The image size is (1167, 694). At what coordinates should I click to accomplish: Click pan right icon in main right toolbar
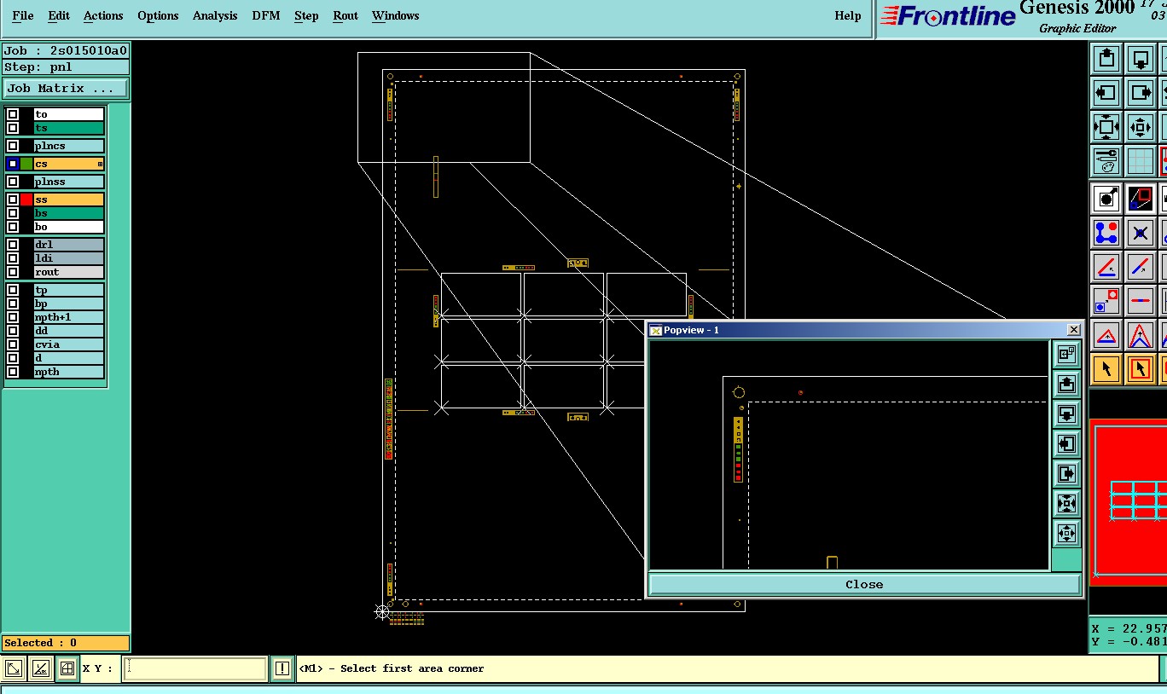pyautogui.click(x=1141, y=93)
